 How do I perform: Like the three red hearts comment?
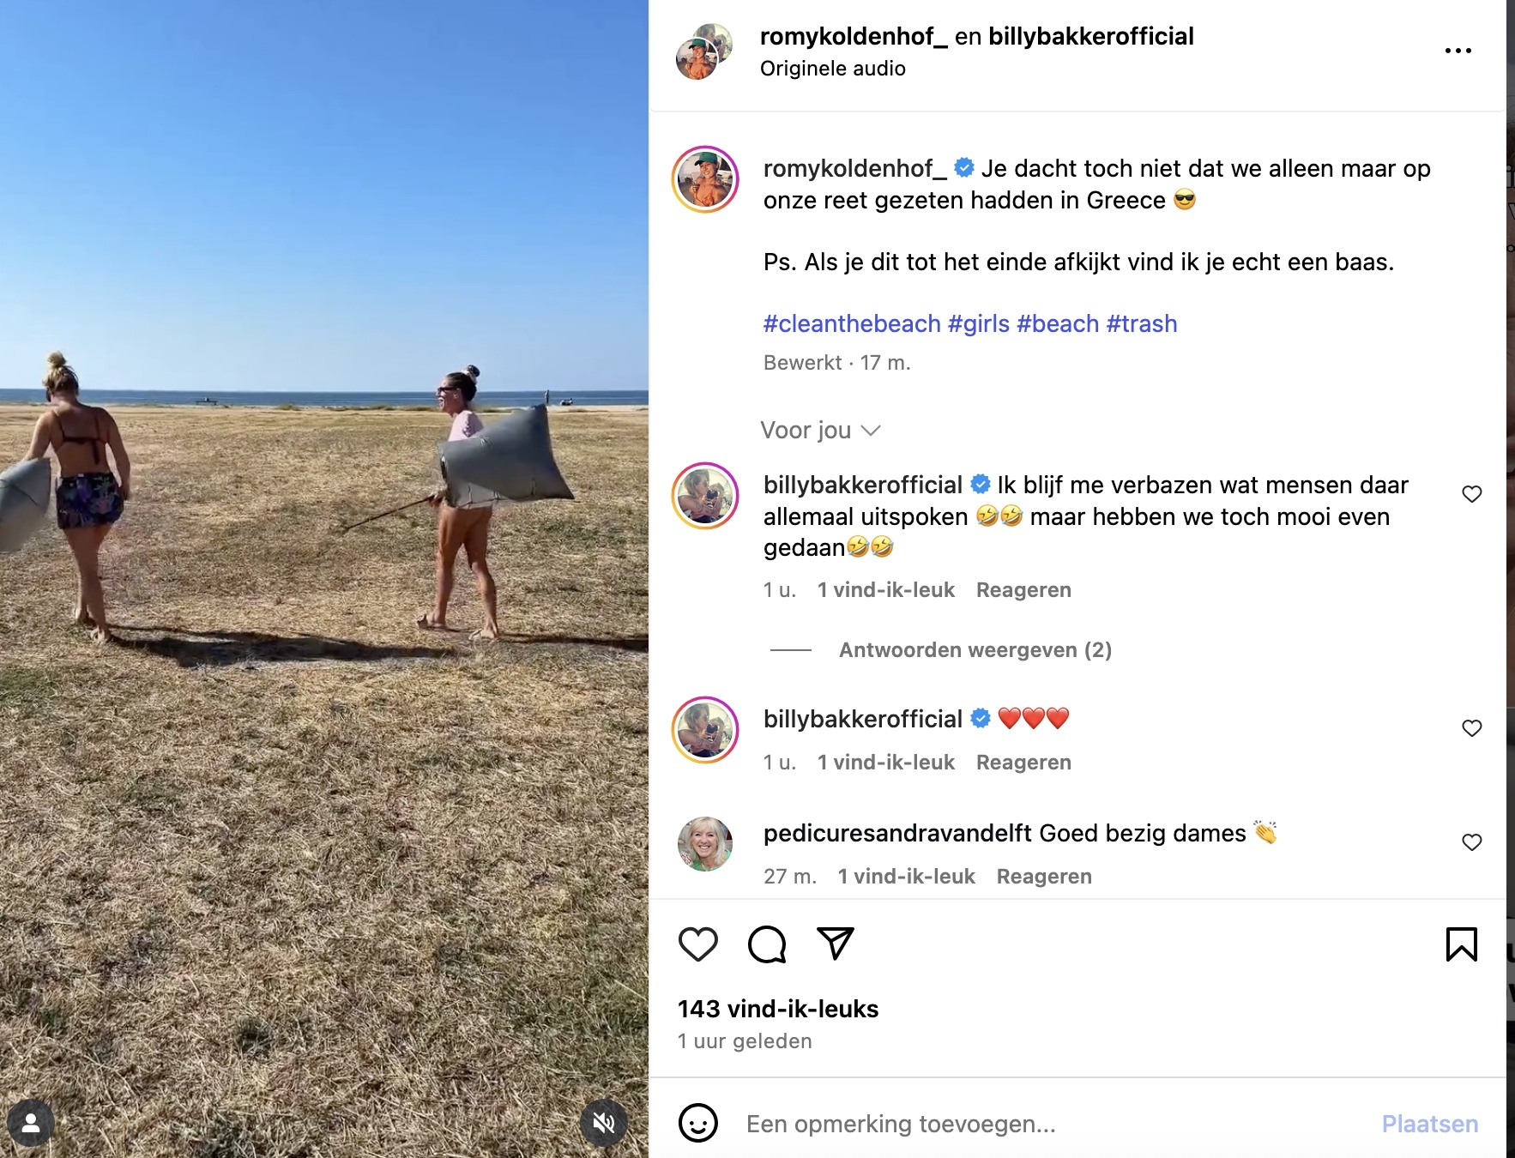click(1472, 728)
